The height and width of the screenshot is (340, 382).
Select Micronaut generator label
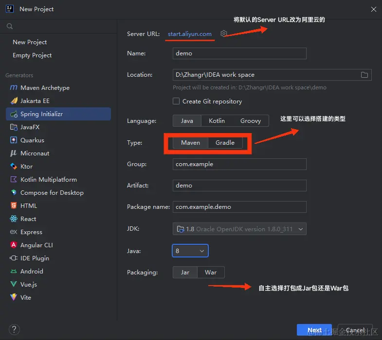tap(35, 153)
